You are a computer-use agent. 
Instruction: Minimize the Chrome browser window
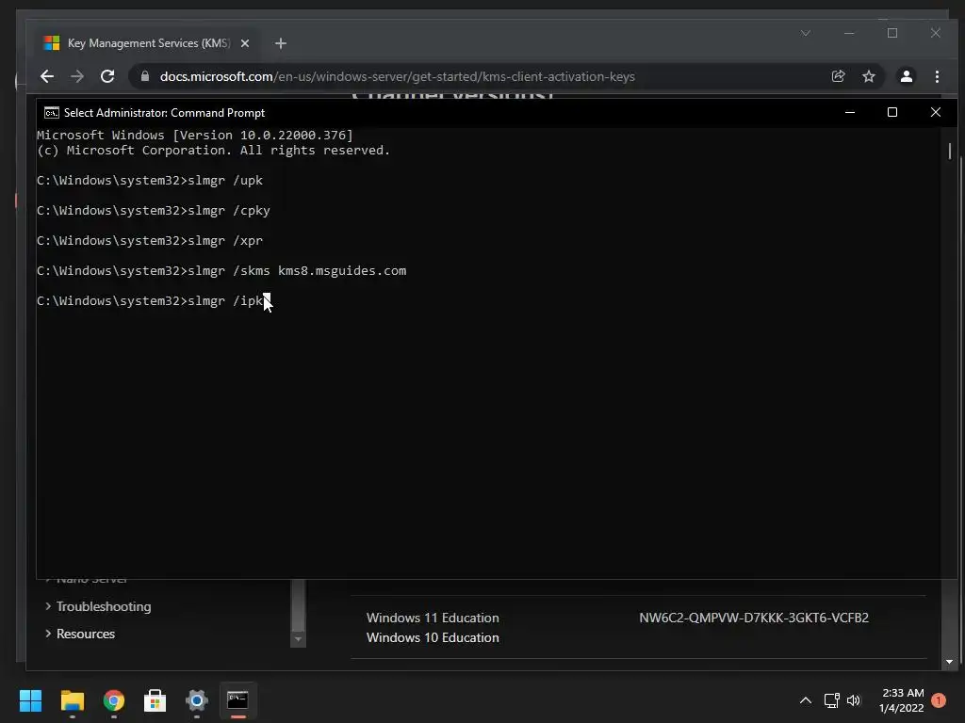(x=849, y=33)
